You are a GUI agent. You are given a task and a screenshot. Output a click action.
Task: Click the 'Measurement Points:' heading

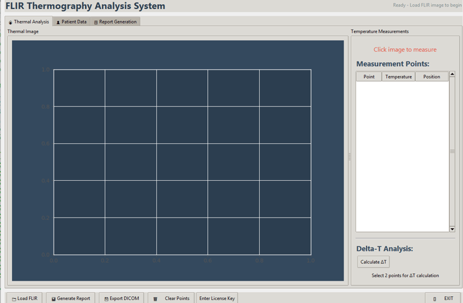[x=392, y=64]
